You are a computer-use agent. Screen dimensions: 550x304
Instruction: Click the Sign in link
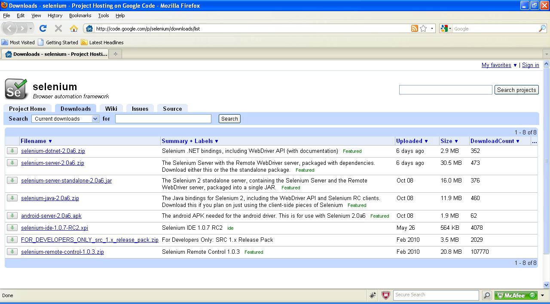pyautogui.click(x=531, y=65)
